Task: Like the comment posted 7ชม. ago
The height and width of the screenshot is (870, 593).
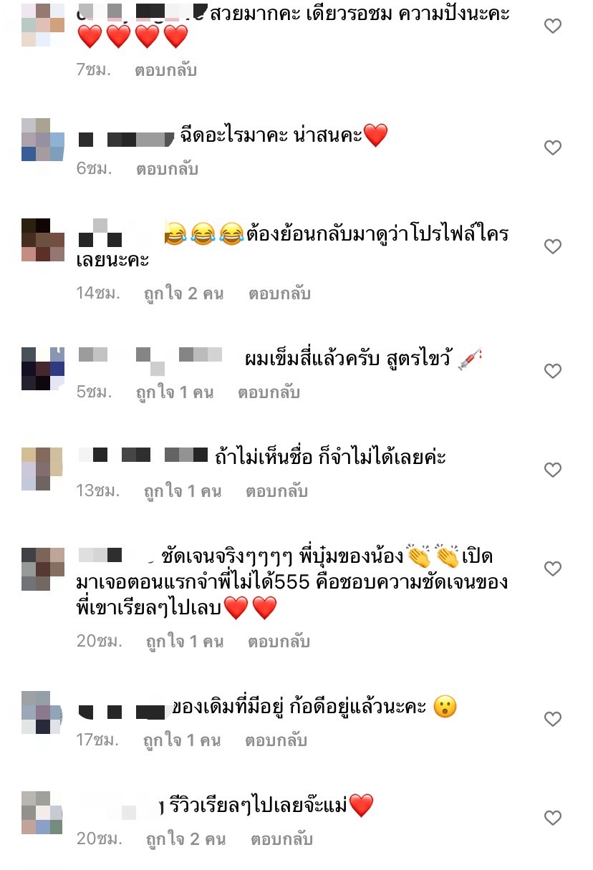Action: (x=552, y=26)
